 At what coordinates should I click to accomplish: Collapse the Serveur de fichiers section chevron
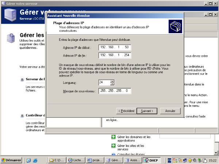pyautogui.click(x=22, y=79)
